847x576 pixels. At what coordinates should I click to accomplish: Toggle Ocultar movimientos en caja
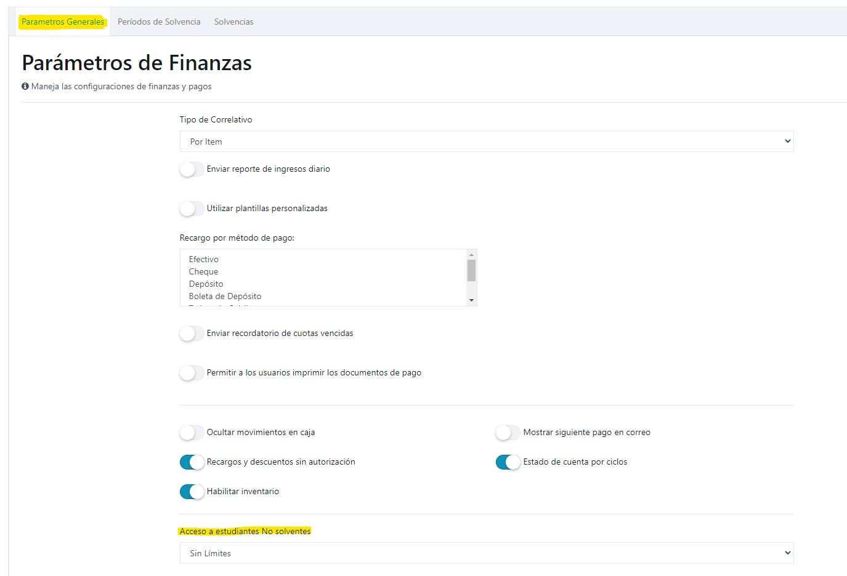tap(192, 433)
